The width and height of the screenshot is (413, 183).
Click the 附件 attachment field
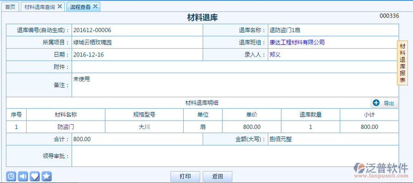[x=235, y=67]
